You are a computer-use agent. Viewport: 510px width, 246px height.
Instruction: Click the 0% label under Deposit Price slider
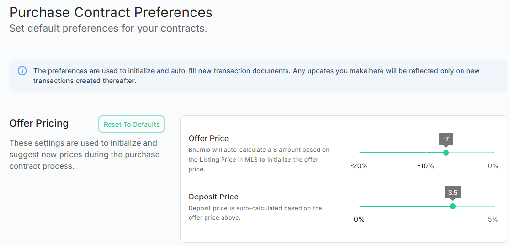click(359, 219)
